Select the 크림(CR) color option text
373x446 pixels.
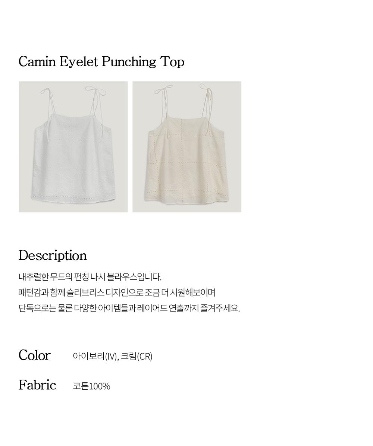tap(137, 357)
